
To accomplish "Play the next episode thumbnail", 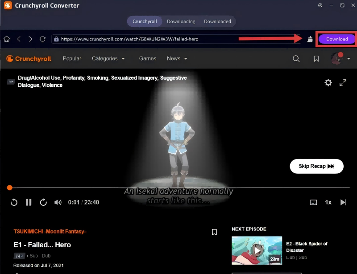I will pos(257,250).
